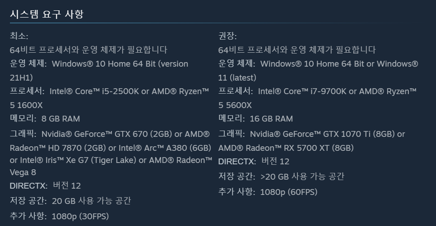Screen dimensions: 436x226
Task: Click 'Intel® Core™ i7-9700K or AMD® Ryzen™' text
Action: coord(337,91)
